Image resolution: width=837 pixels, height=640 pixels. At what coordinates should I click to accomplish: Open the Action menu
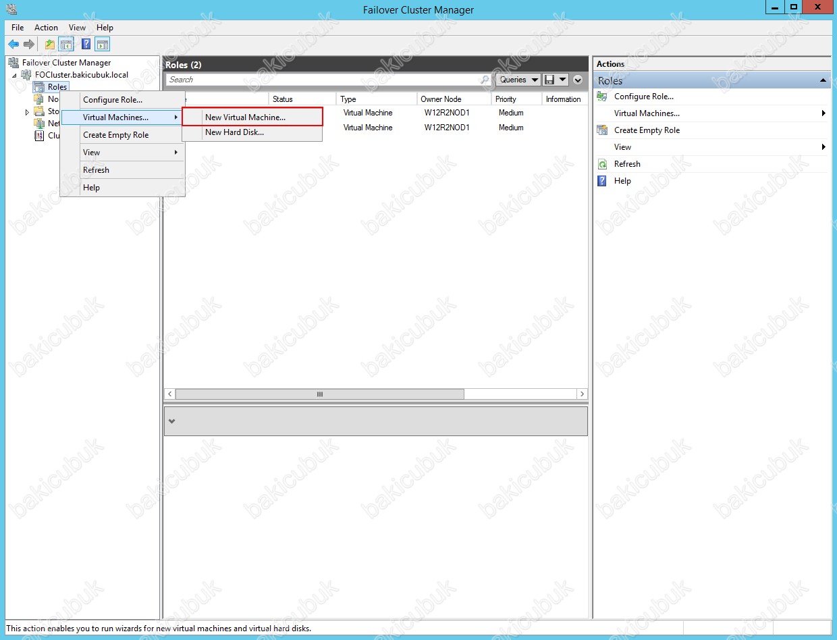coord(46,28)
